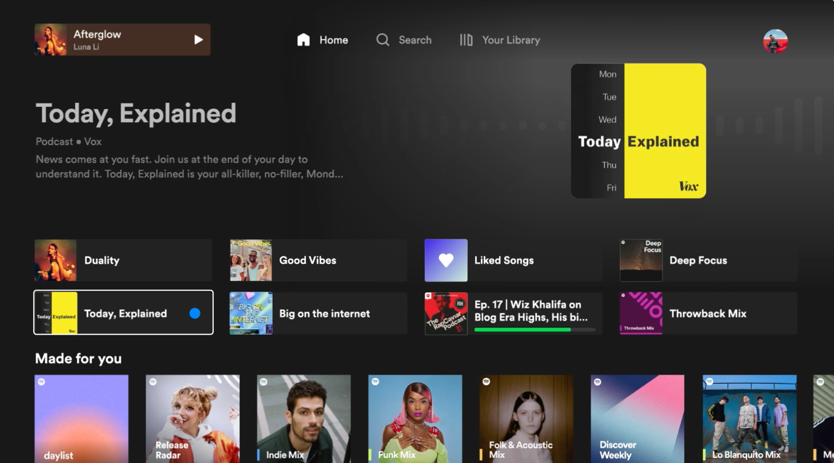Screen dimensions: 834x463
Task: Toggle the new-episode blue dot on Today, Explained
Action: click(x=195, y=313)
